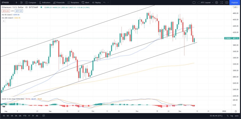Select the 3M time range

[x=16, y=116]
